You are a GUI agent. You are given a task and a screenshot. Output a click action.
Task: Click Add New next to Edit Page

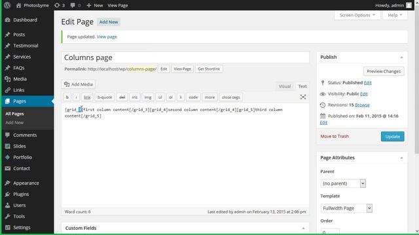coord(109,22)
